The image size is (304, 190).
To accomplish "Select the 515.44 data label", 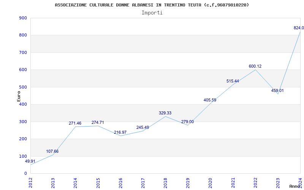I will [233, 81].
